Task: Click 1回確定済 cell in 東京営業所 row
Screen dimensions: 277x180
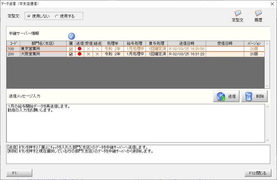Action: tap(157, 49)
